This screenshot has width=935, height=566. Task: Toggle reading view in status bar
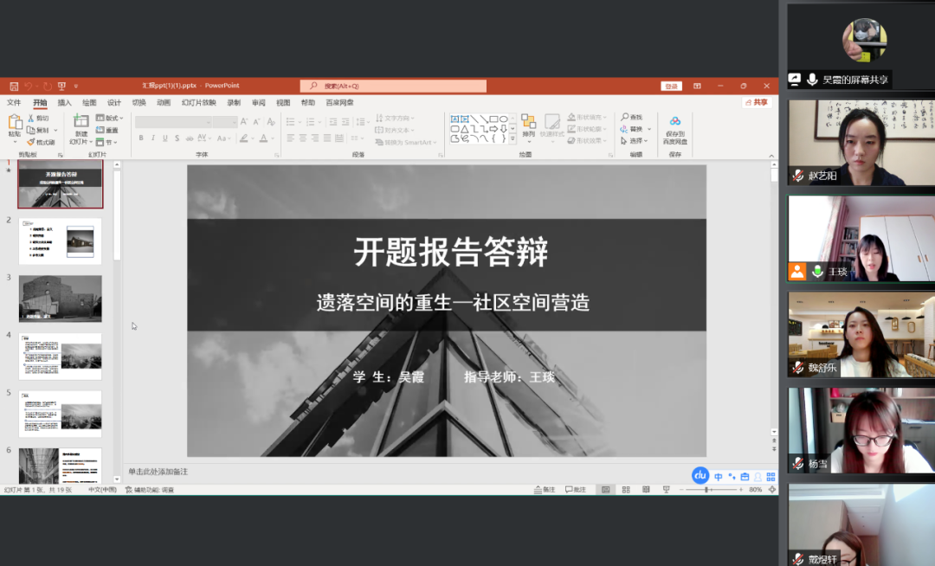click(x=645, y=490)
